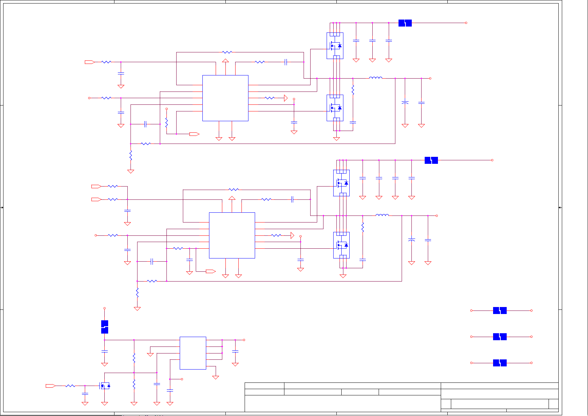The height and width of the screenshot is (416, 588).
Task: Select the middle of three standalone jumpers at lower right
Action: point(500,337)
